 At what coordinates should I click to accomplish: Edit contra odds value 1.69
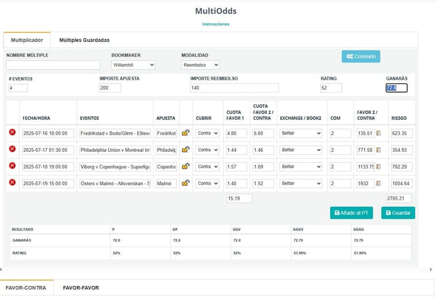pos(263,167)
